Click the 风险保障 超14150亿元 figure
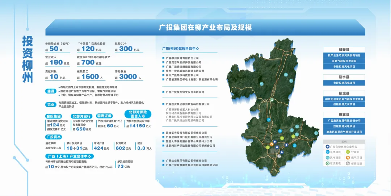391x196 pixels. [139, 126]
